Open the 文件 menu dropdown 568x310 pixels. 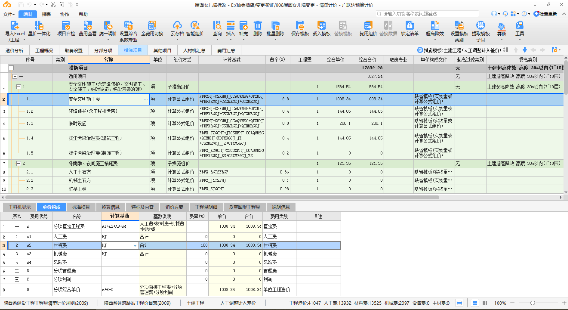pyautogui.click(x=9, y=14)
